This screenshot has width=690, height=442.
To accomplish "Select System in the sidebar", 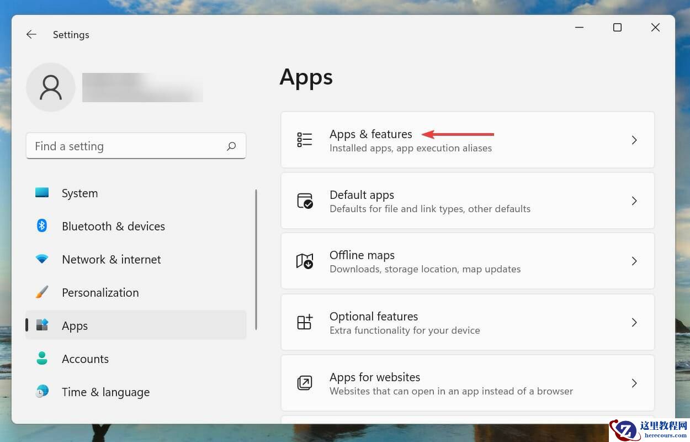I will click(136, 193).
